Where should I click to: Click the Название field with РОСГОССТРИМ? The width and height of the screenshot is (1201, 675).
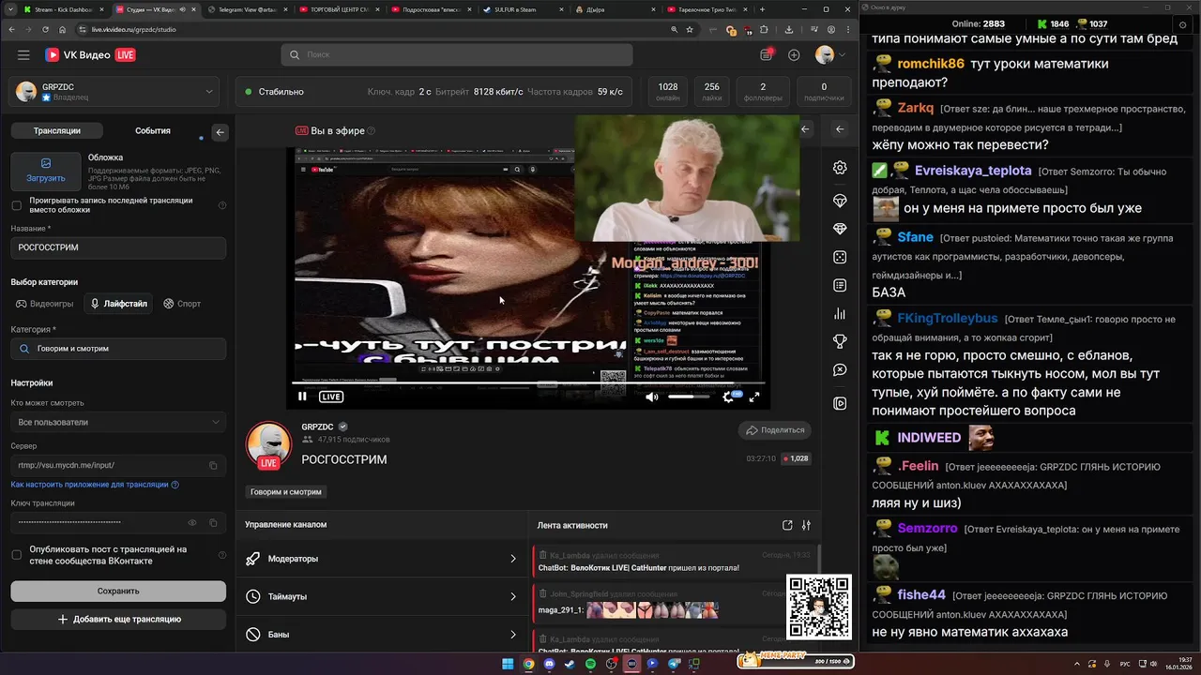(118, 247)
